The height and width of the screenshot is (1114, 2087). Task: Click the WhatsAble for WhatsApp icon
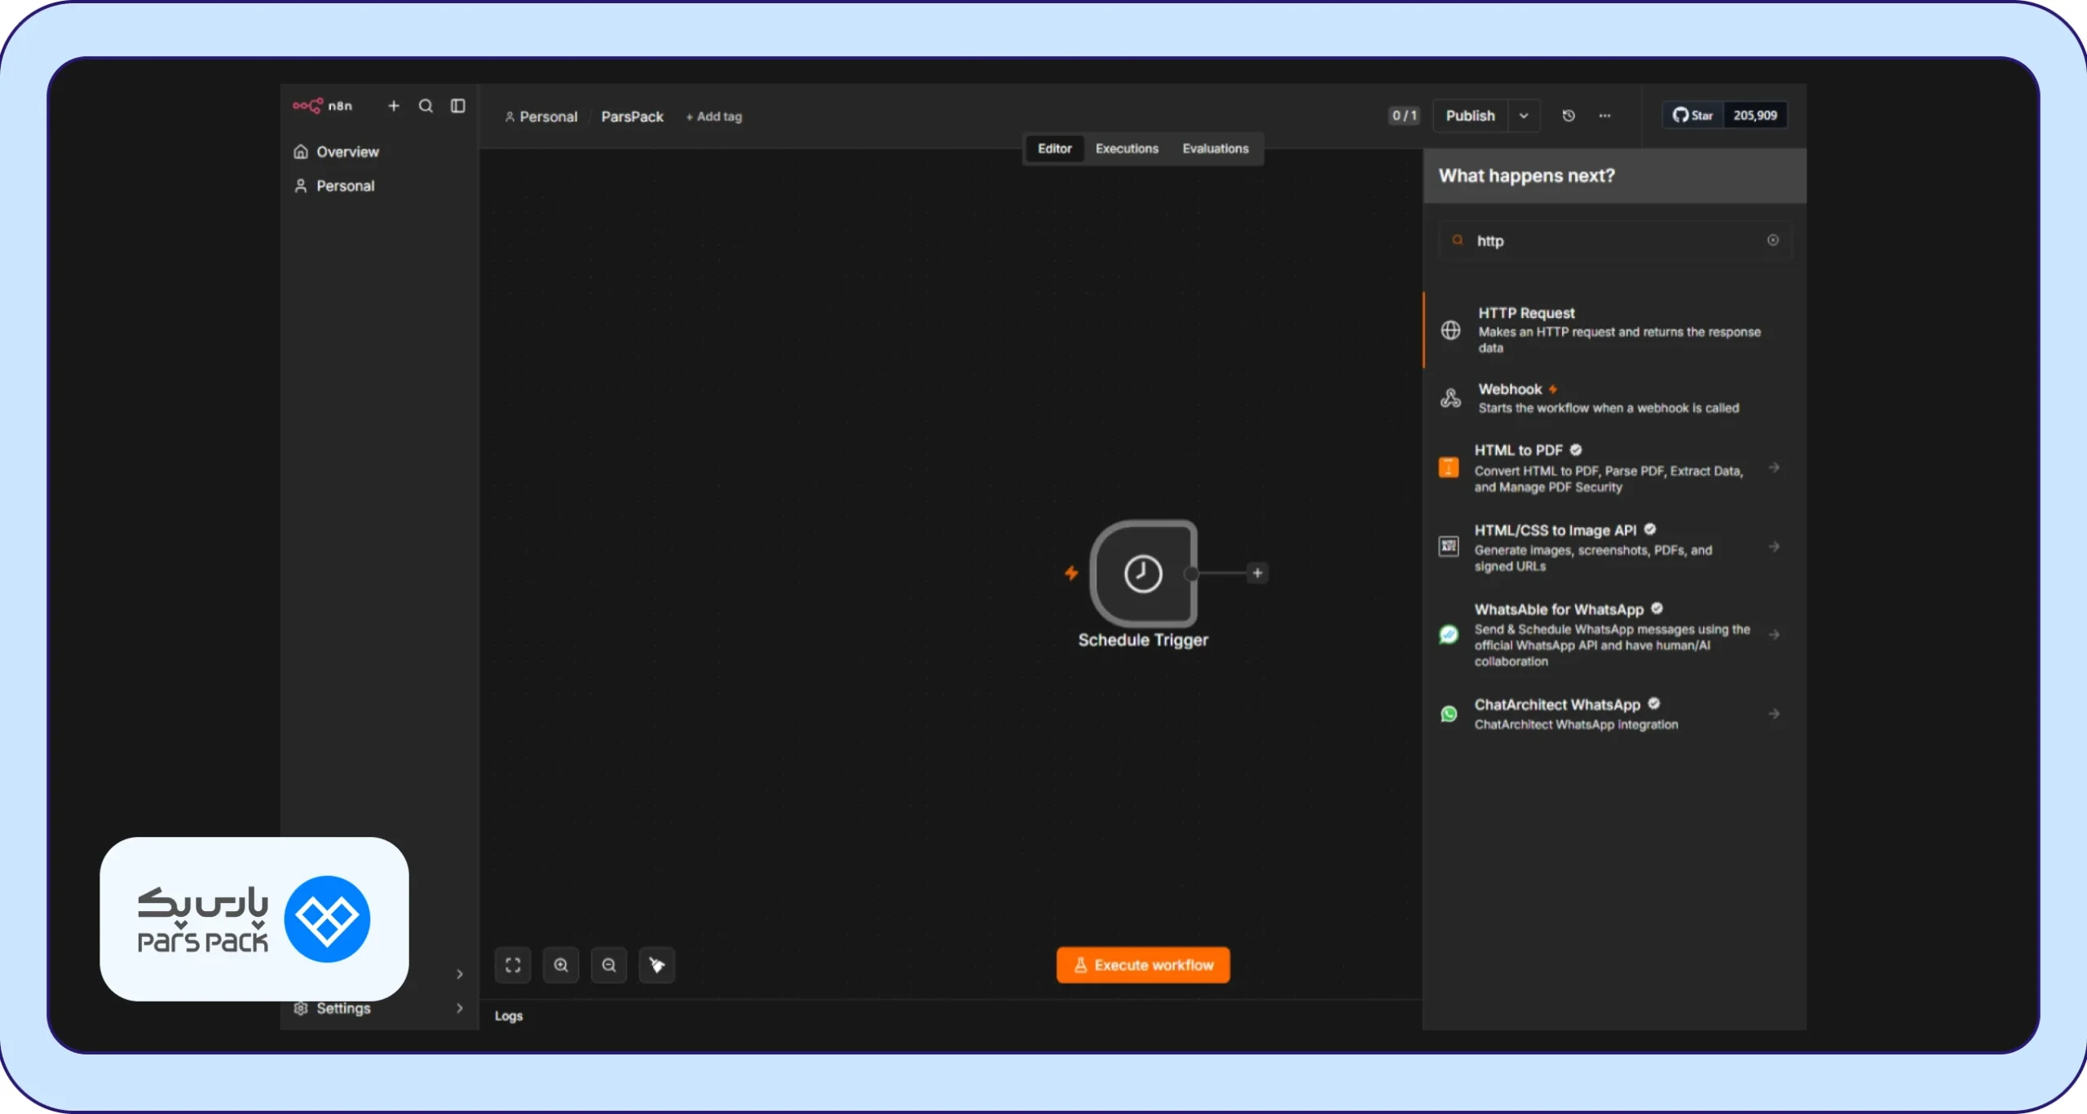[x=1449, y=635]
